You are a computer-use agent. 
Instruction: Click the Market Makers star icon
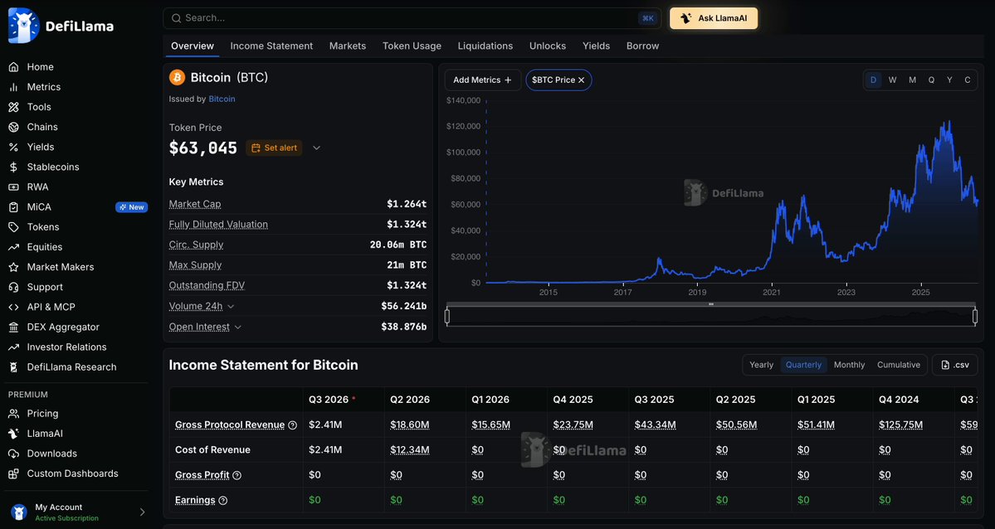[x=13, y=266]
